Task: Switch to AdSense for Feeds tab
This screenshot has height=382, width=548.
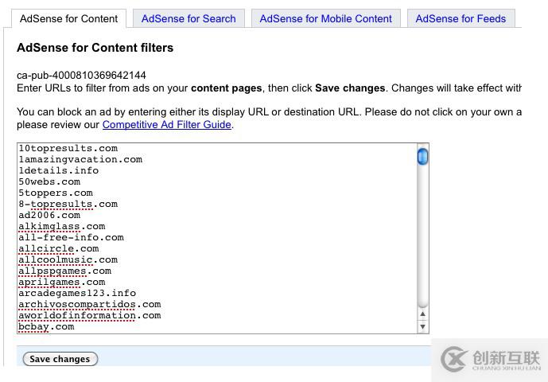Action: [x=461, y=18]
